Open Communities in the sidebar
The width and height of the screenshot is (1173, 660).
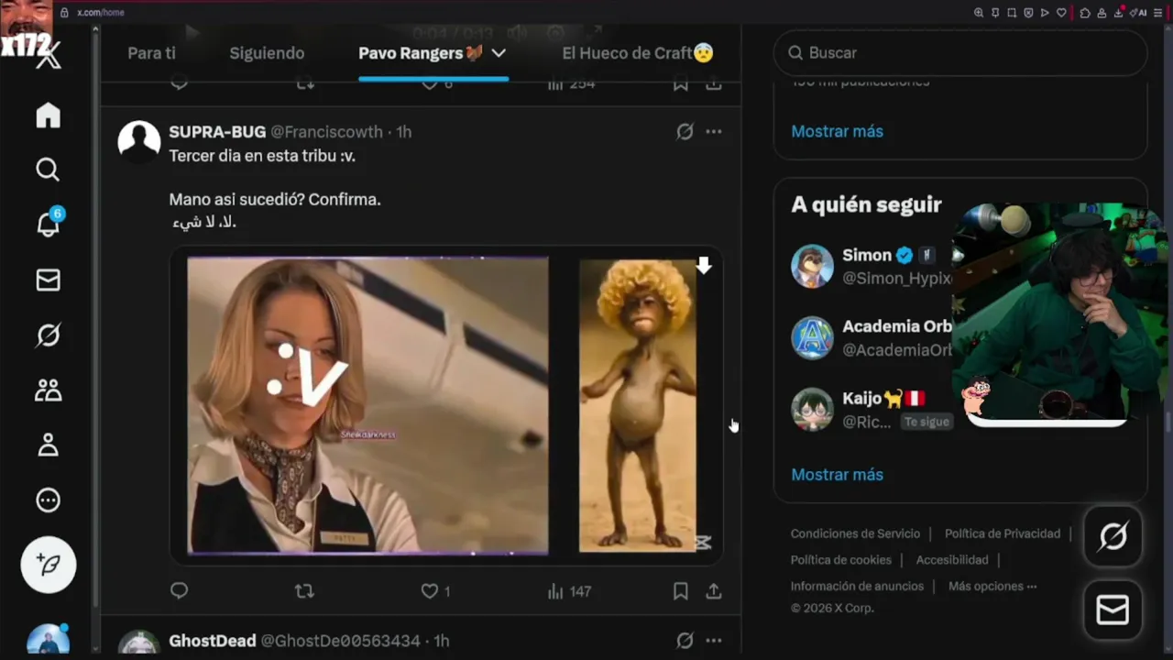pyautogui.click(x=48, y=390)
